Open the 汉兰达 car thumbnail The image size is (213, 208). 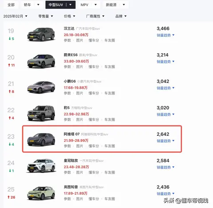coord(41,34)
